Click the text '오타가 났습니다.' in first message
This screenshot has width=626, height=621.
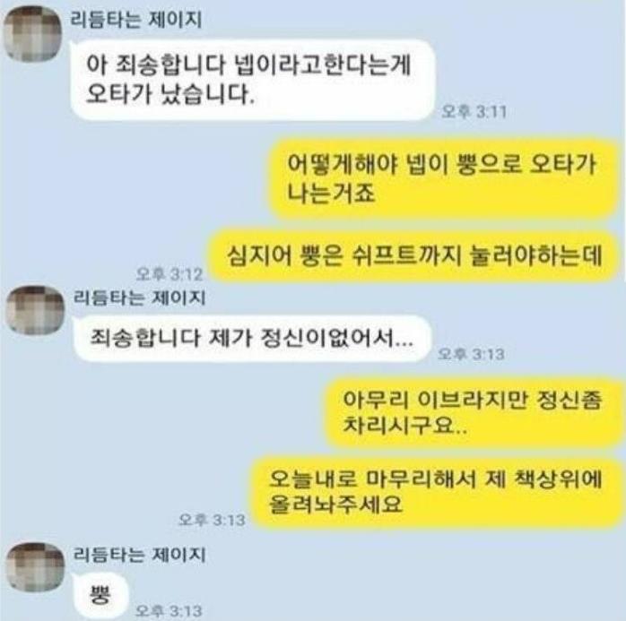170,94
